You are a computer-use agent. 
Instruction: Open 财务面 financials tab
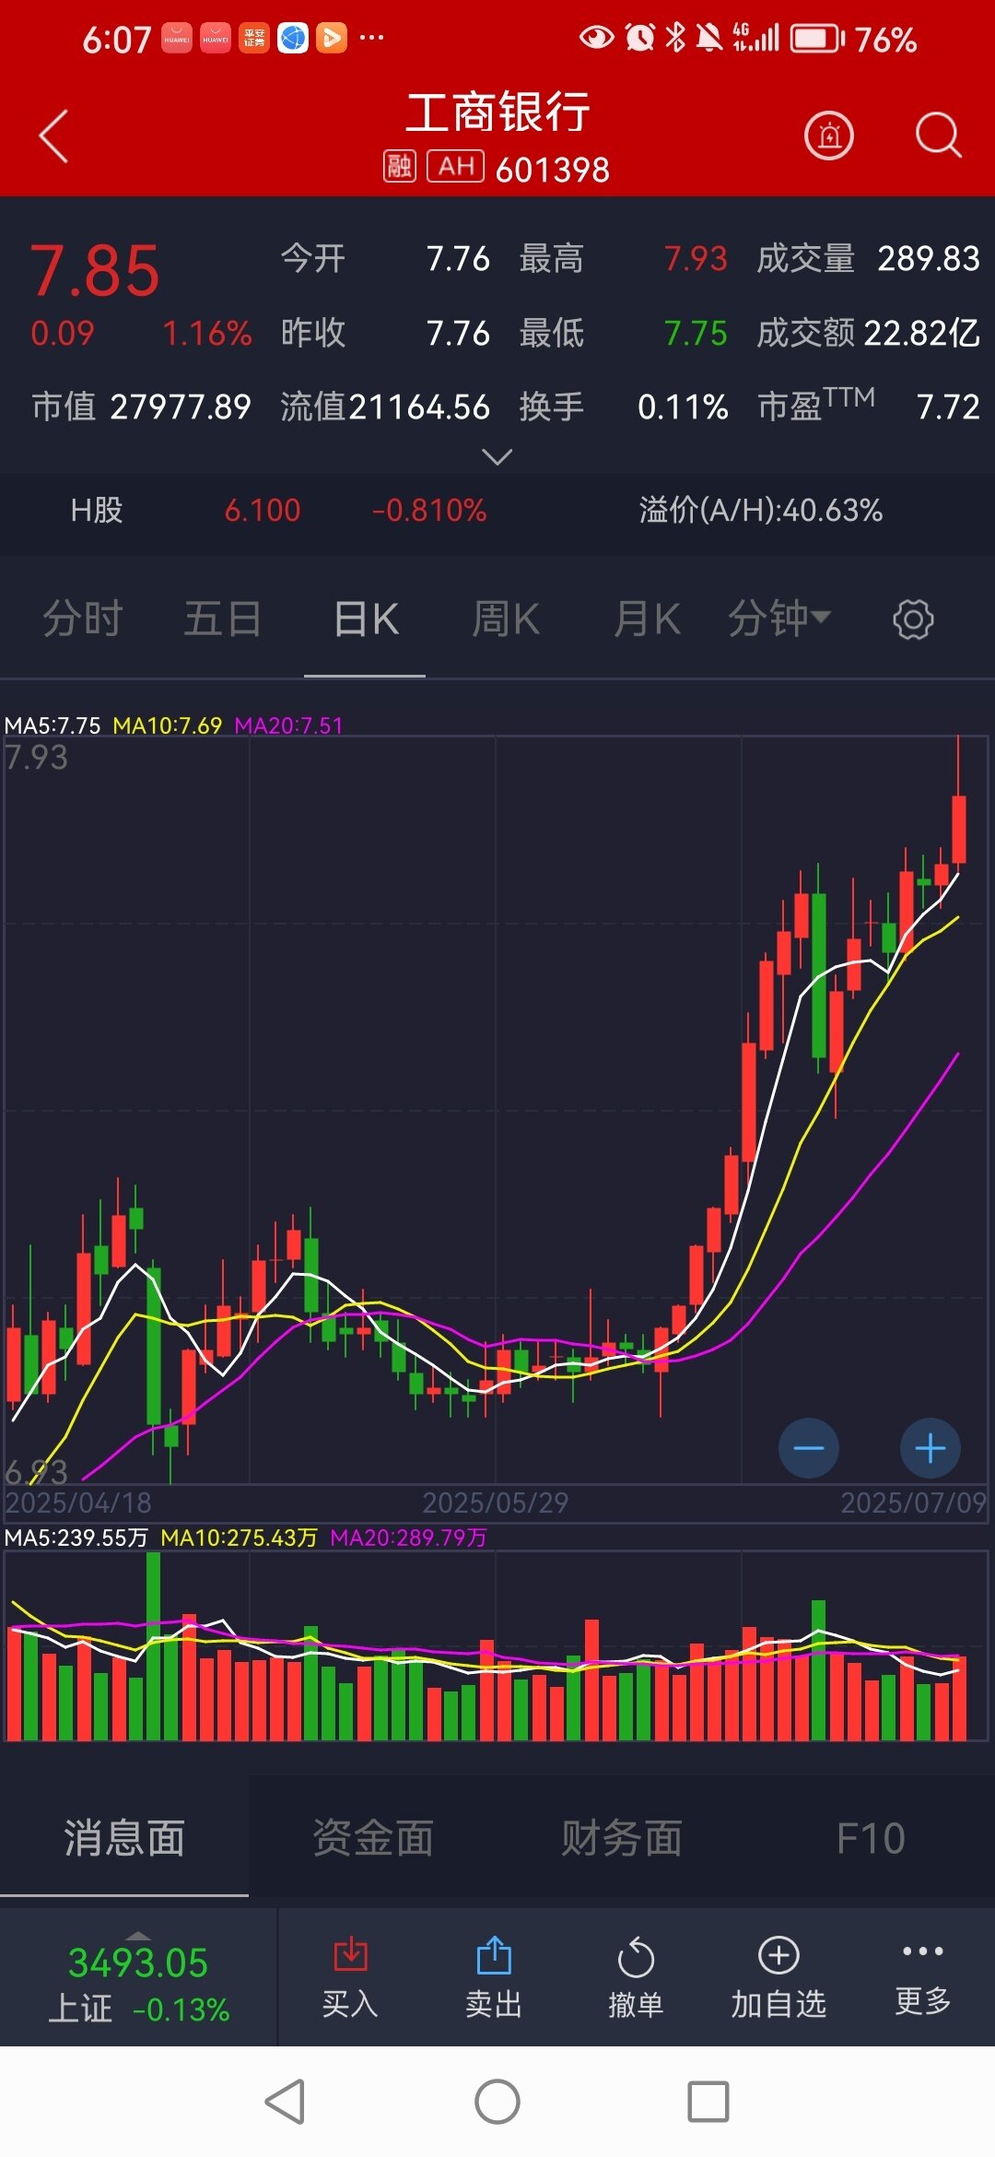pos(622,1838)
